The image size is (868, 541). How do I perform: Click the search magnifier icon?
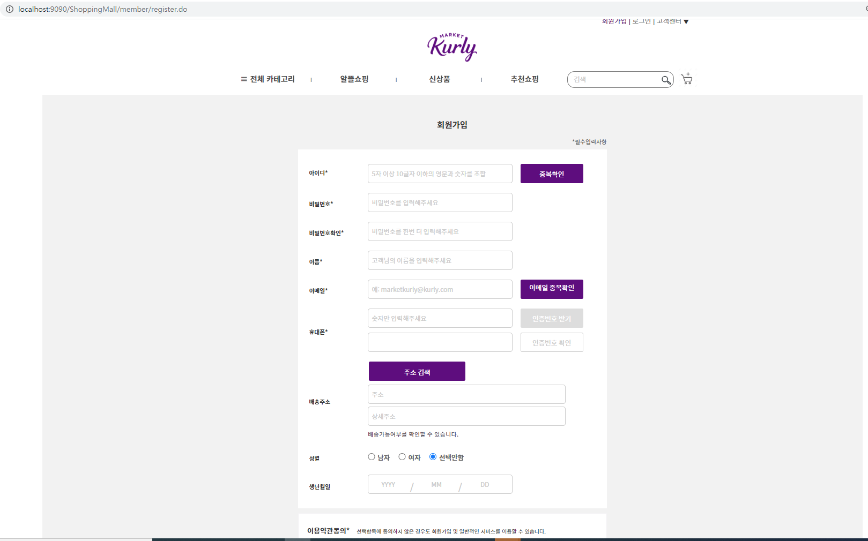coord(665,79)
